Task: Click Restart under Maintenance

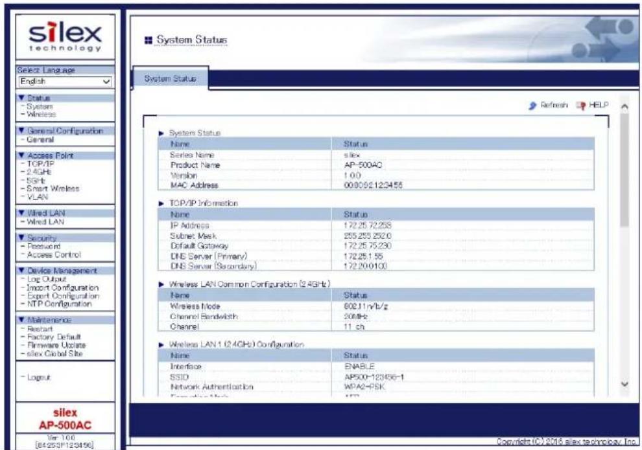Action: pyautogui.click(x=40, y=329)
